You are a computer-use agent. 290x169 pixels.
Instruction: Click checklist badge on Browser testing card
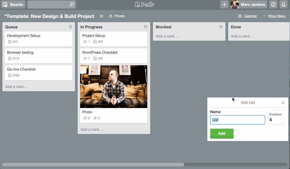coord(14,59)
